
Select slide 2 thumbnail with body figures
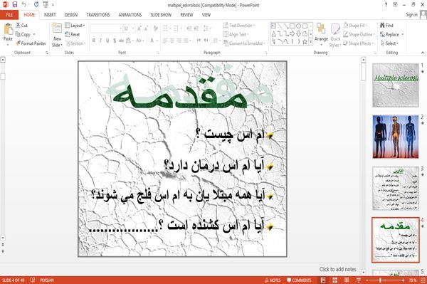click(x=396, y=137)
